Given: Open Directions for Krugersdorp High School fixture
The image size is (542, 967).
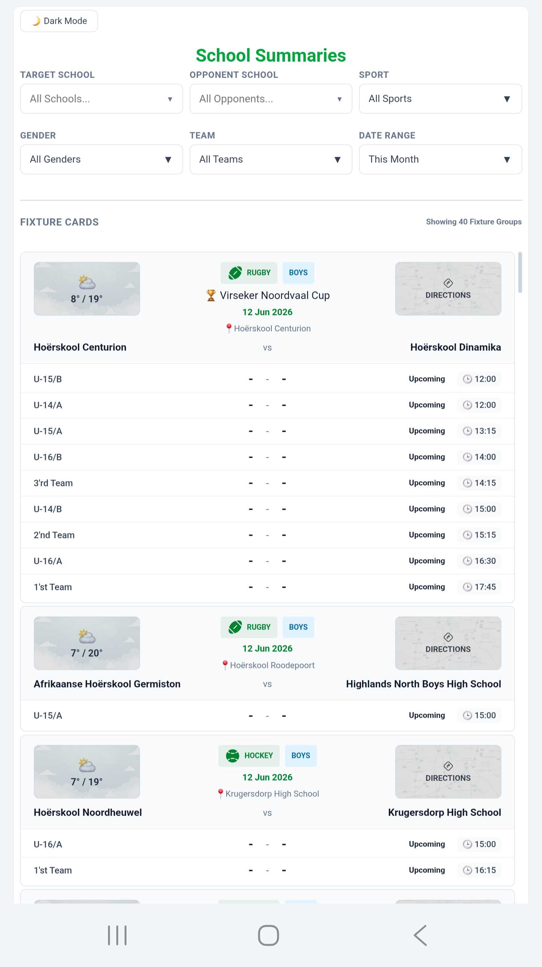Looking at the screenshot, I should coord(448,772).
